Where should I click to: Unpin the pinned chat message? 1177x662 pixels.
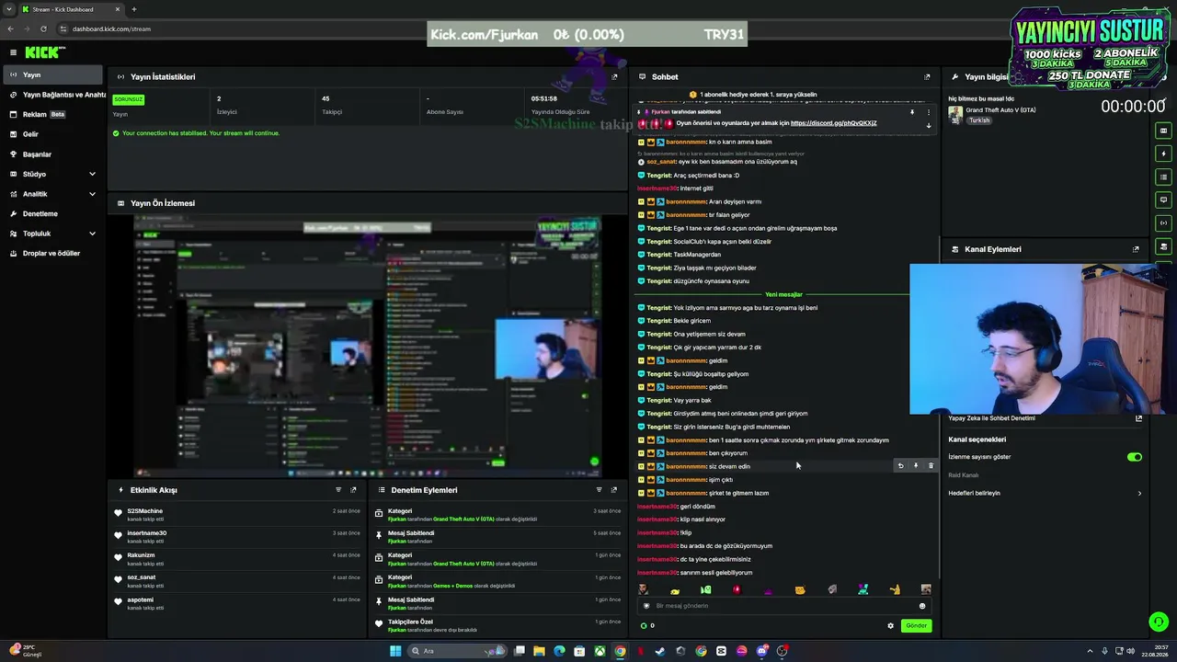(x=912, y=112)
